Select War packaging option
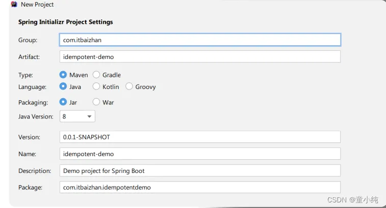Viewport: 386px width, 208px height. tap(96, 102)
